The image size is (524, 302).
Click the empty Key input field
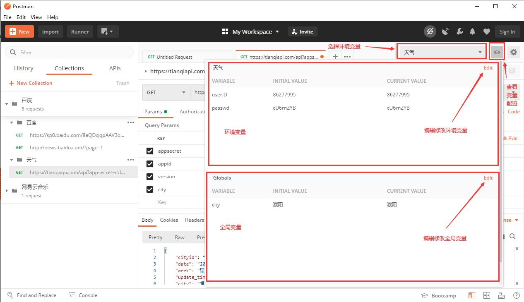point(180,202)
